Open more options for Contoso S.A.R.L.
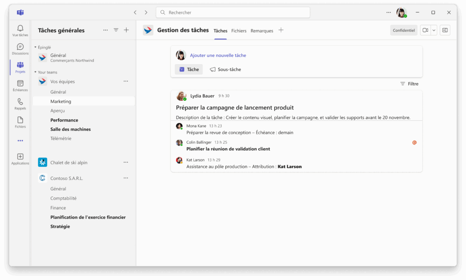Viewport: 466px width, 280px height. [x=126, y=178]
